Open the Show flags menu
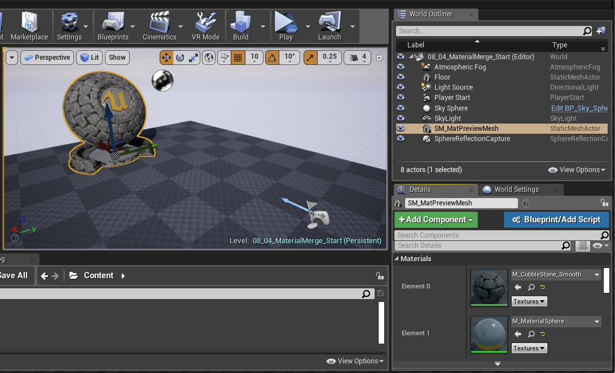Screen dimensions: 615x373 coord(117,58)
